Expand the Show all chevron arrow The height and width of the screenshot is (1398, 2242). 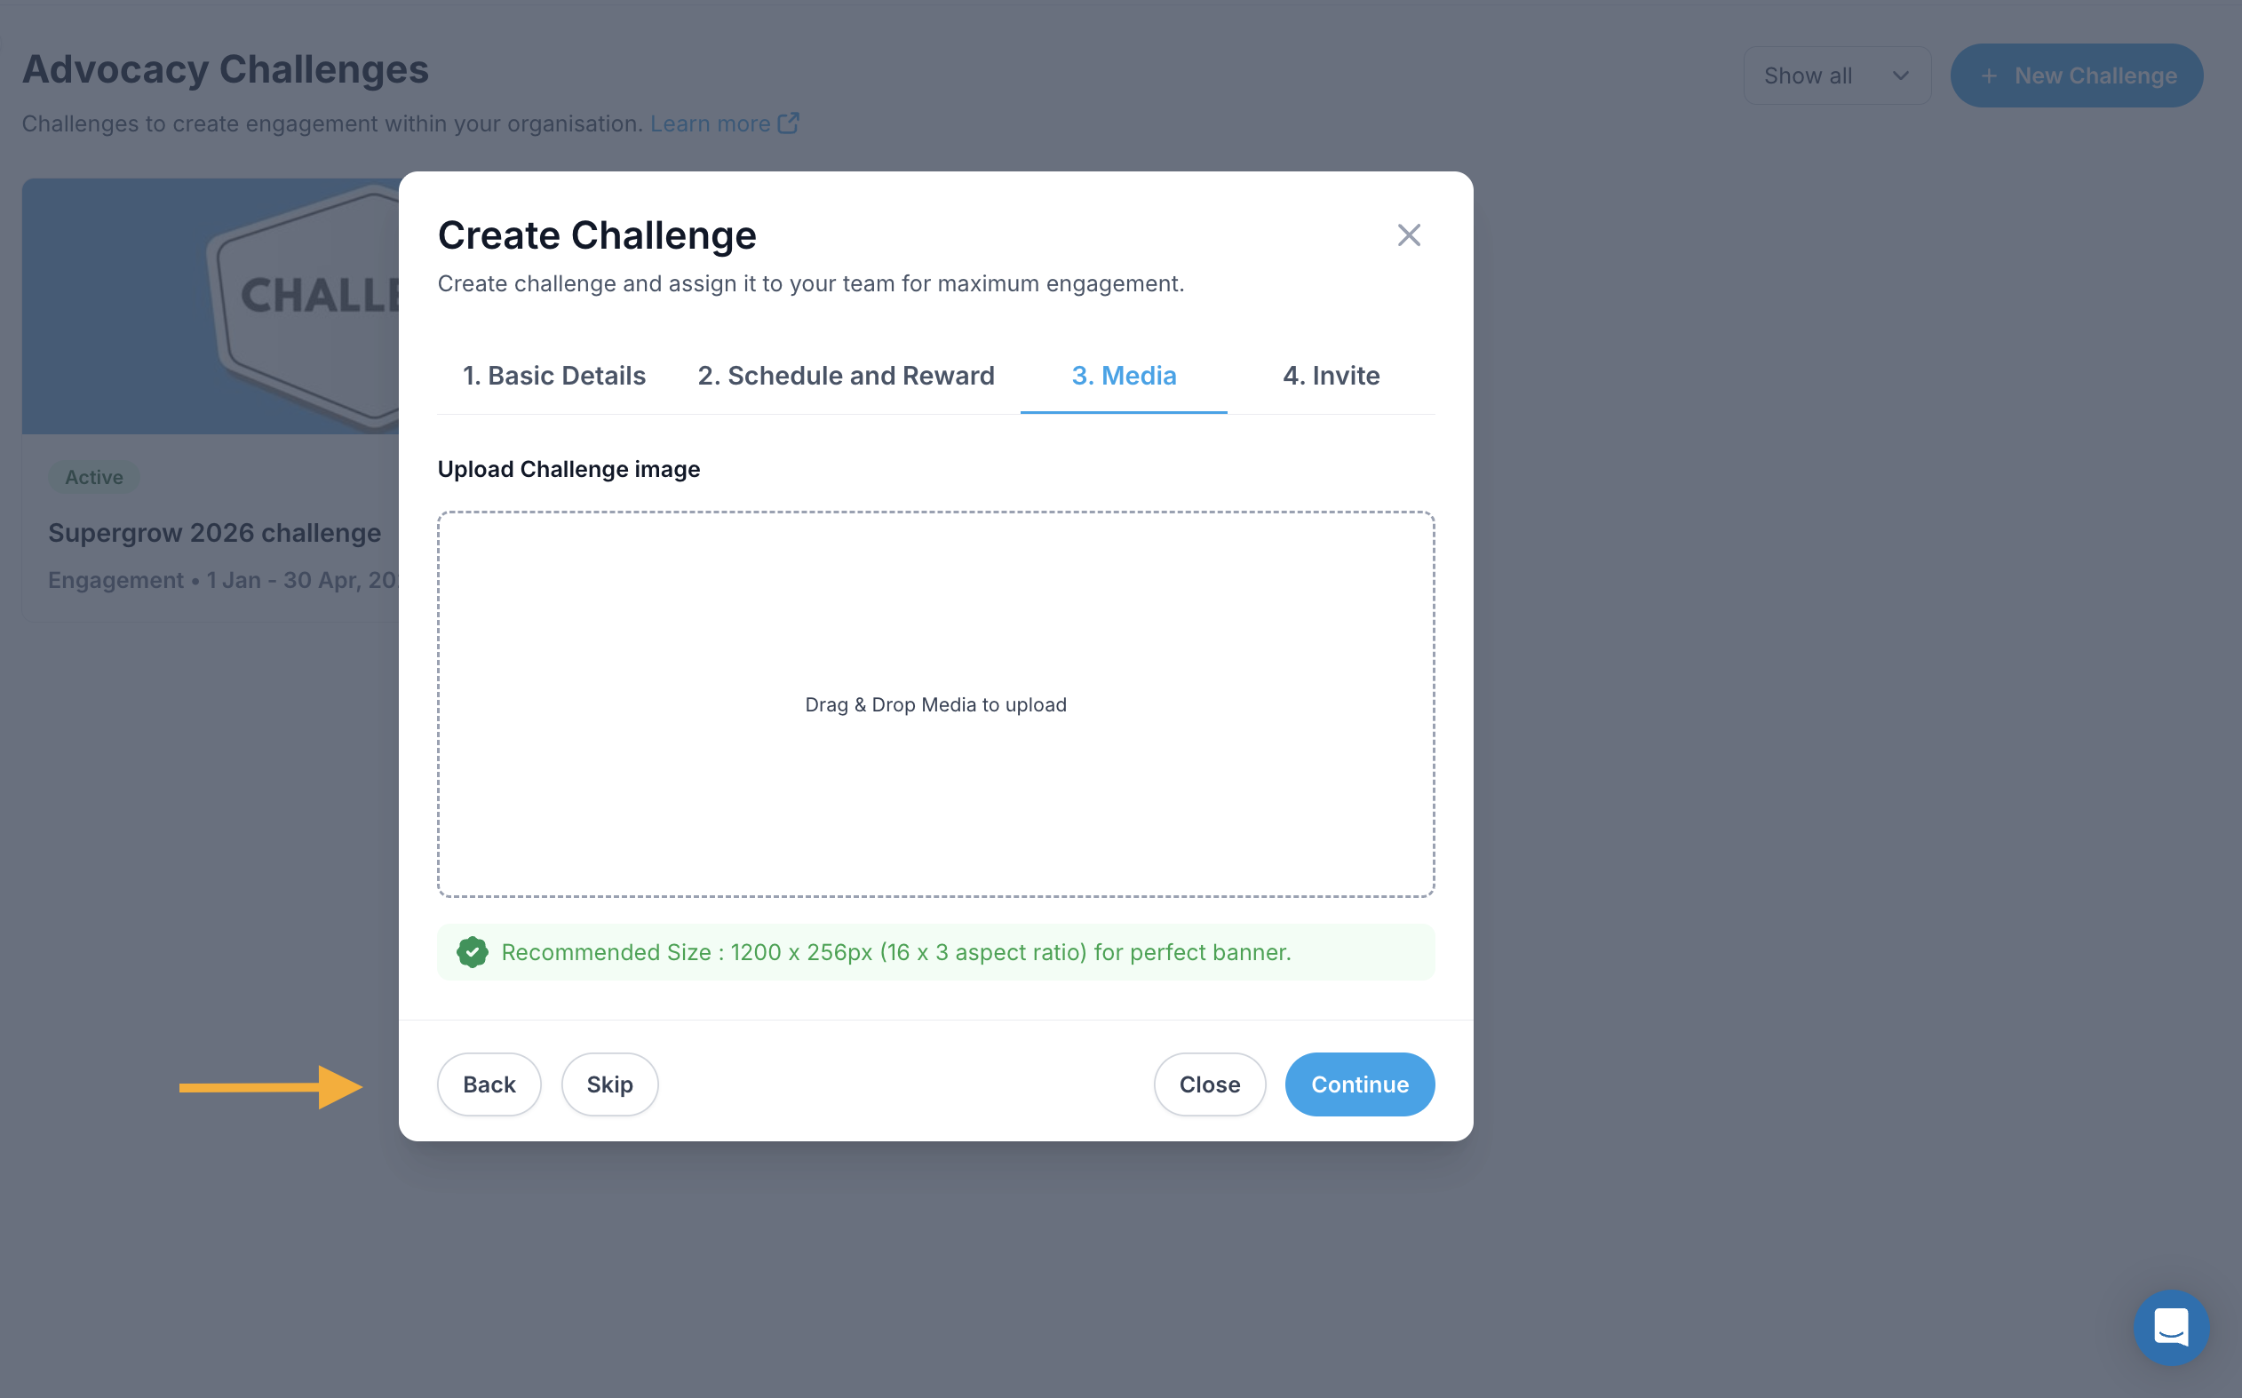(1901, 75)
